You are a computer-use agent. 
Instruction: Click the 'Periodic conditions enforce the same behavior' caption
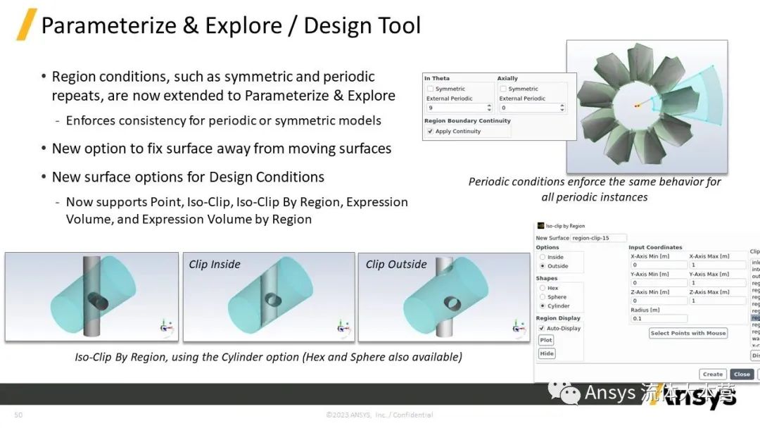point(595,189)
